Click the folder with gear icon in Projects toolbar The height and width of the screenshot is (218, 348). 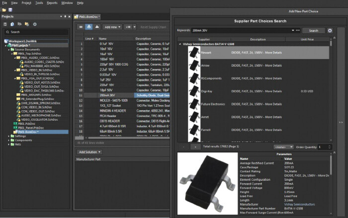27,24
